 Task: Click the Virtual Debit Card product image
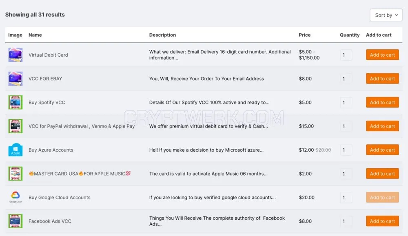click(x=16, y=55)
